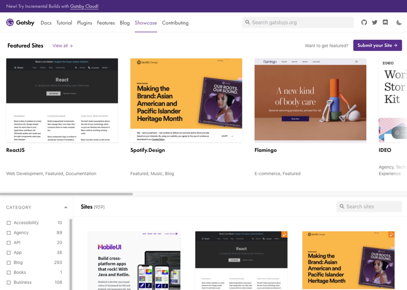Check the Agency category checkbox
407x290 pixels.
click(9, 233)
